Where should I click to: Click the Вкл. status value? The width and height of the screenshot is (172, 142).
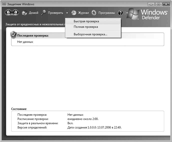(70, 123)
